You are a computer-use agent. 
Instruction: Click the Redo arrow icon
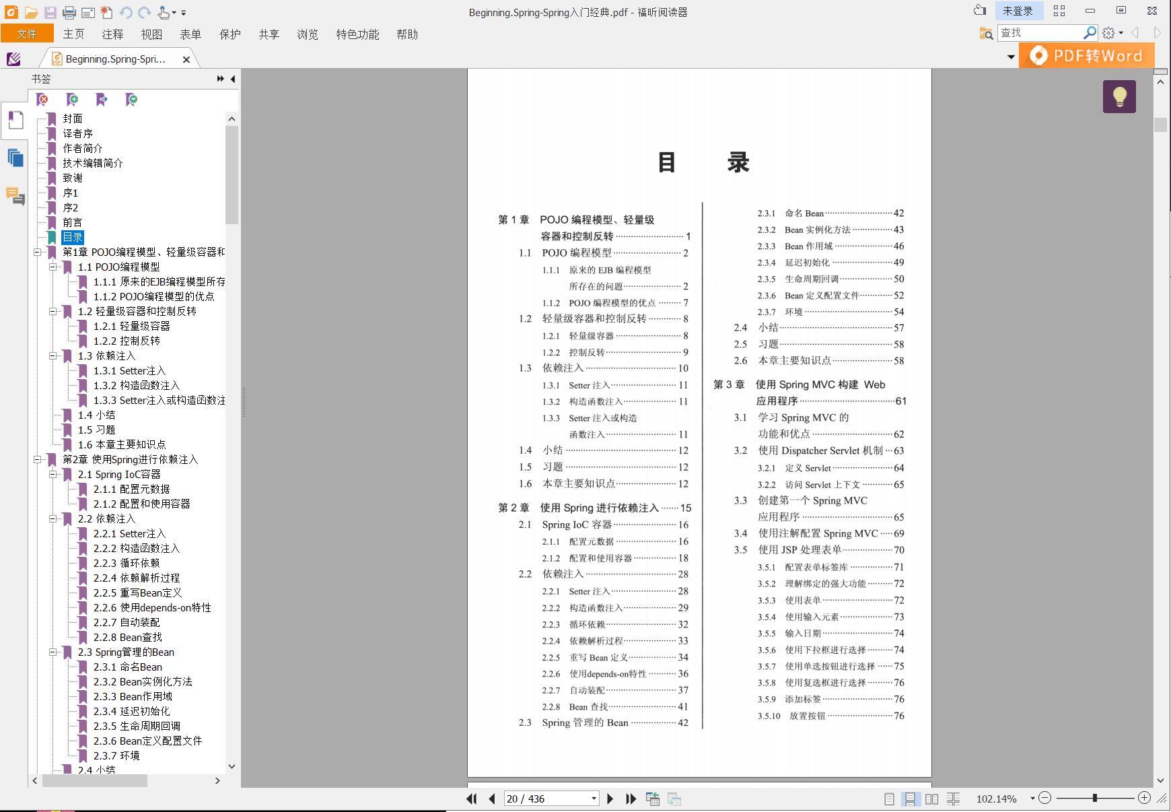tap(144, 12)
